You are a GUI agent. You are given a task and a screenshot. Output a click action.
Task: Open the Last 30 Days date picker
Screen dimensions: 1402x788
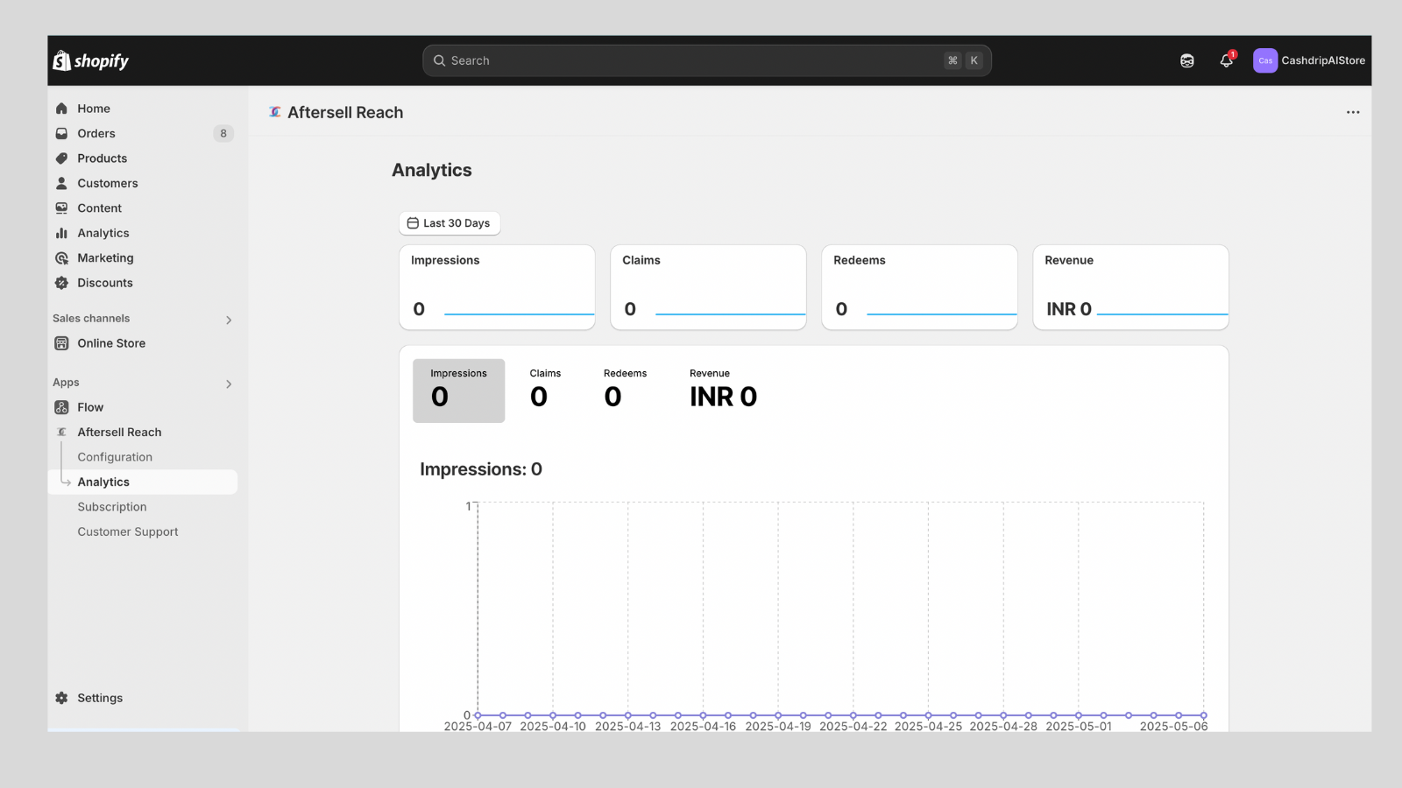click(450, 223)
